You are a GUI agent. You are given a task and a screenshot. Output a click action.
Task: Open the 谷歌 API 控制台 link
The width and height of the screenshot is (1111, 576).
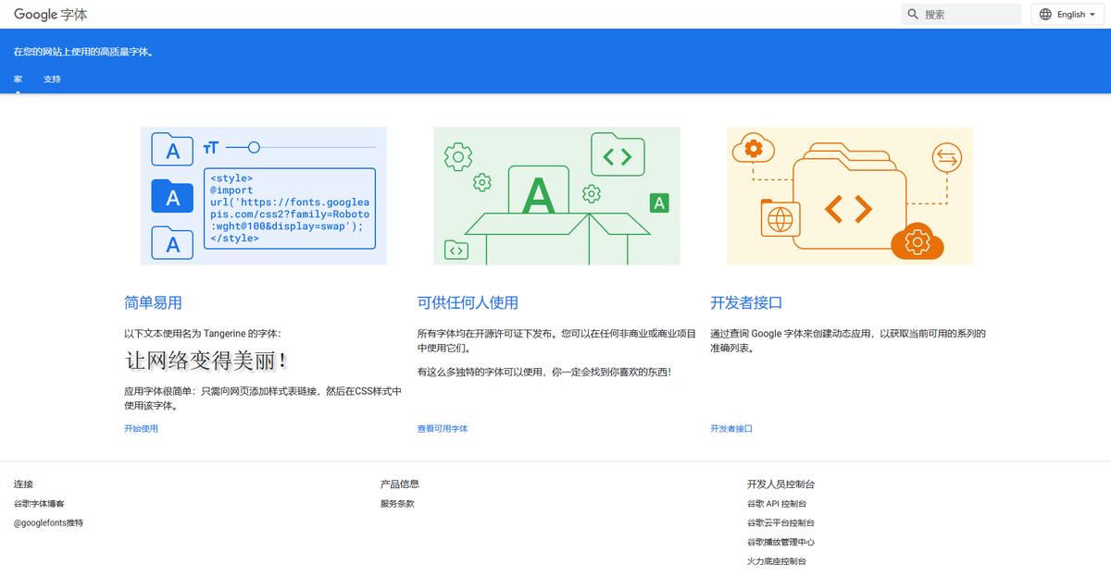[x=779, y=503]
